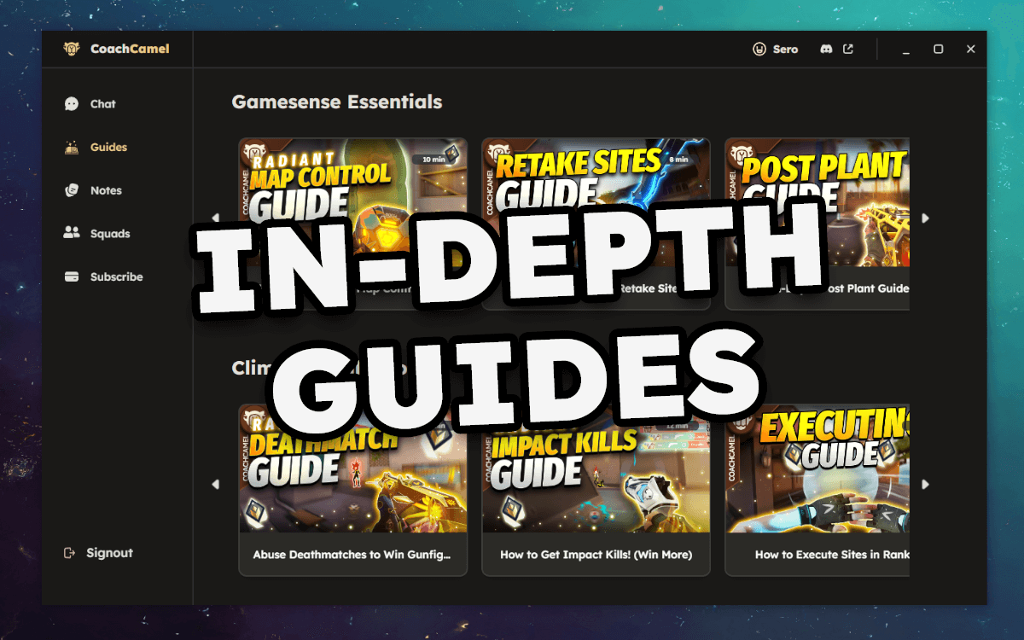This screenshot has height=640, width=1024.
Task: Show next Gamesense Essentials guides
Action: [x=925, y=218]
